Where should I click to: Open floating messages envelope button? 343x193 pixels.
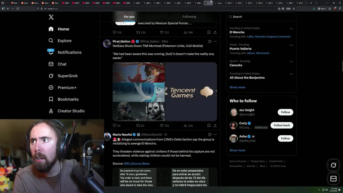[x=333, y=179]
